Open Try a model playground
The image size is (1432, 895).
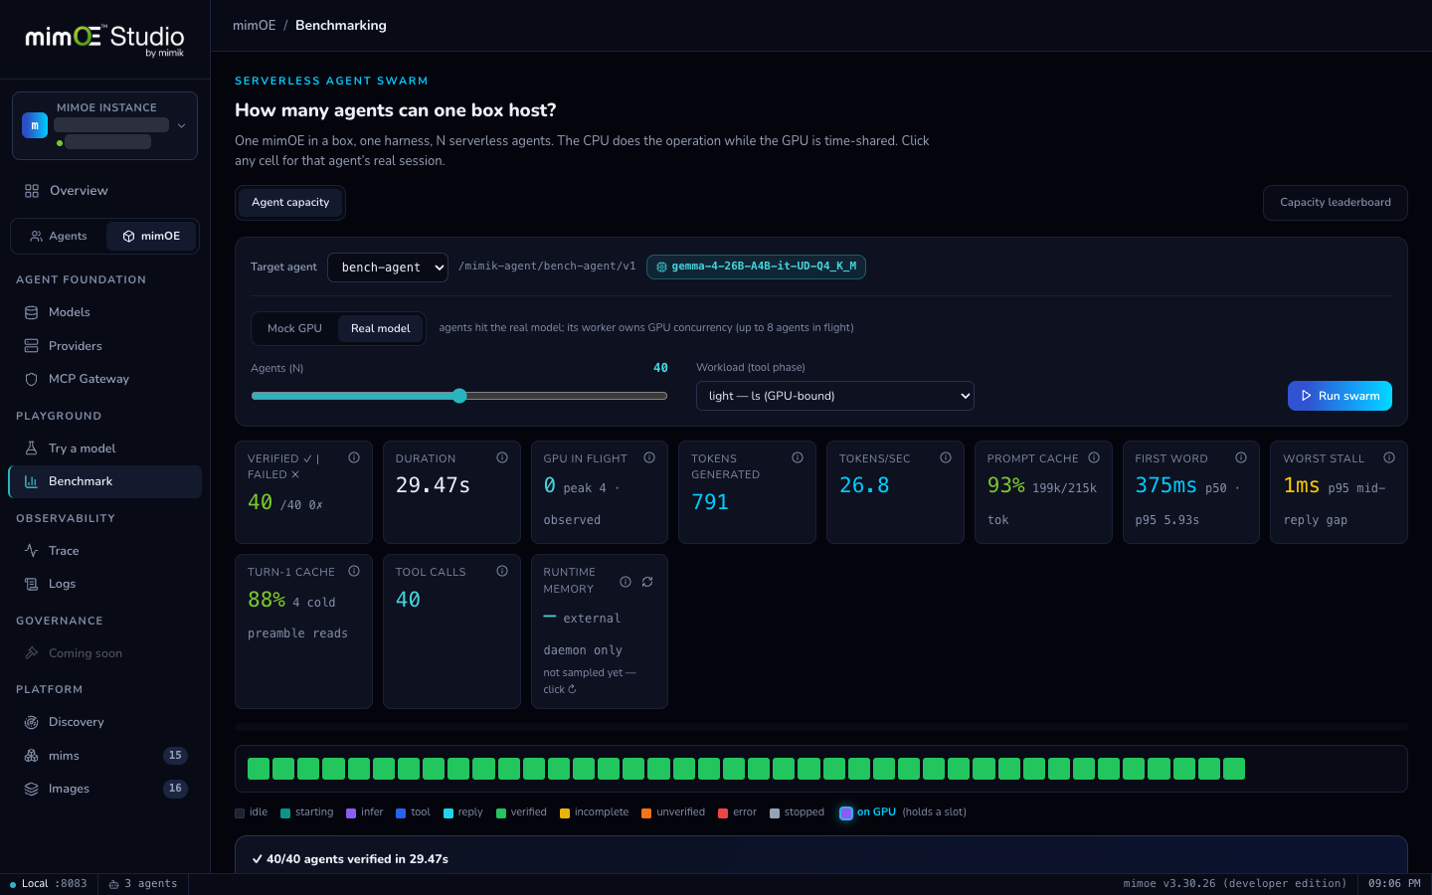(x=104, y=448)
